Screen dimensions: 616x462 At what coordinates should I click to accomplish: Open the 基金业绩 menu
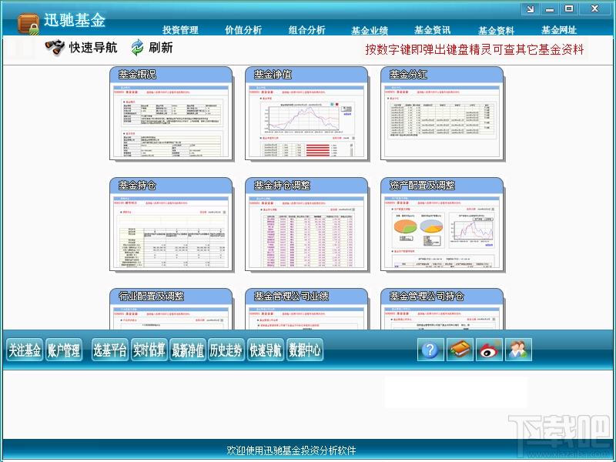370,30
